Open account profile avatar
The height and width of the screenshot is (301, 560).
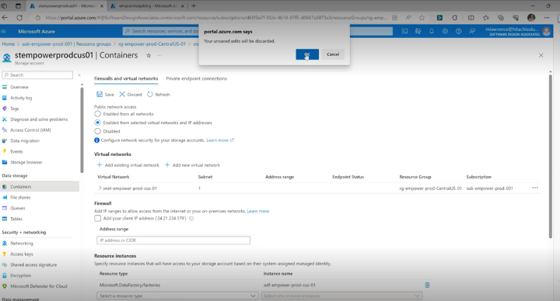coord(546,31)
